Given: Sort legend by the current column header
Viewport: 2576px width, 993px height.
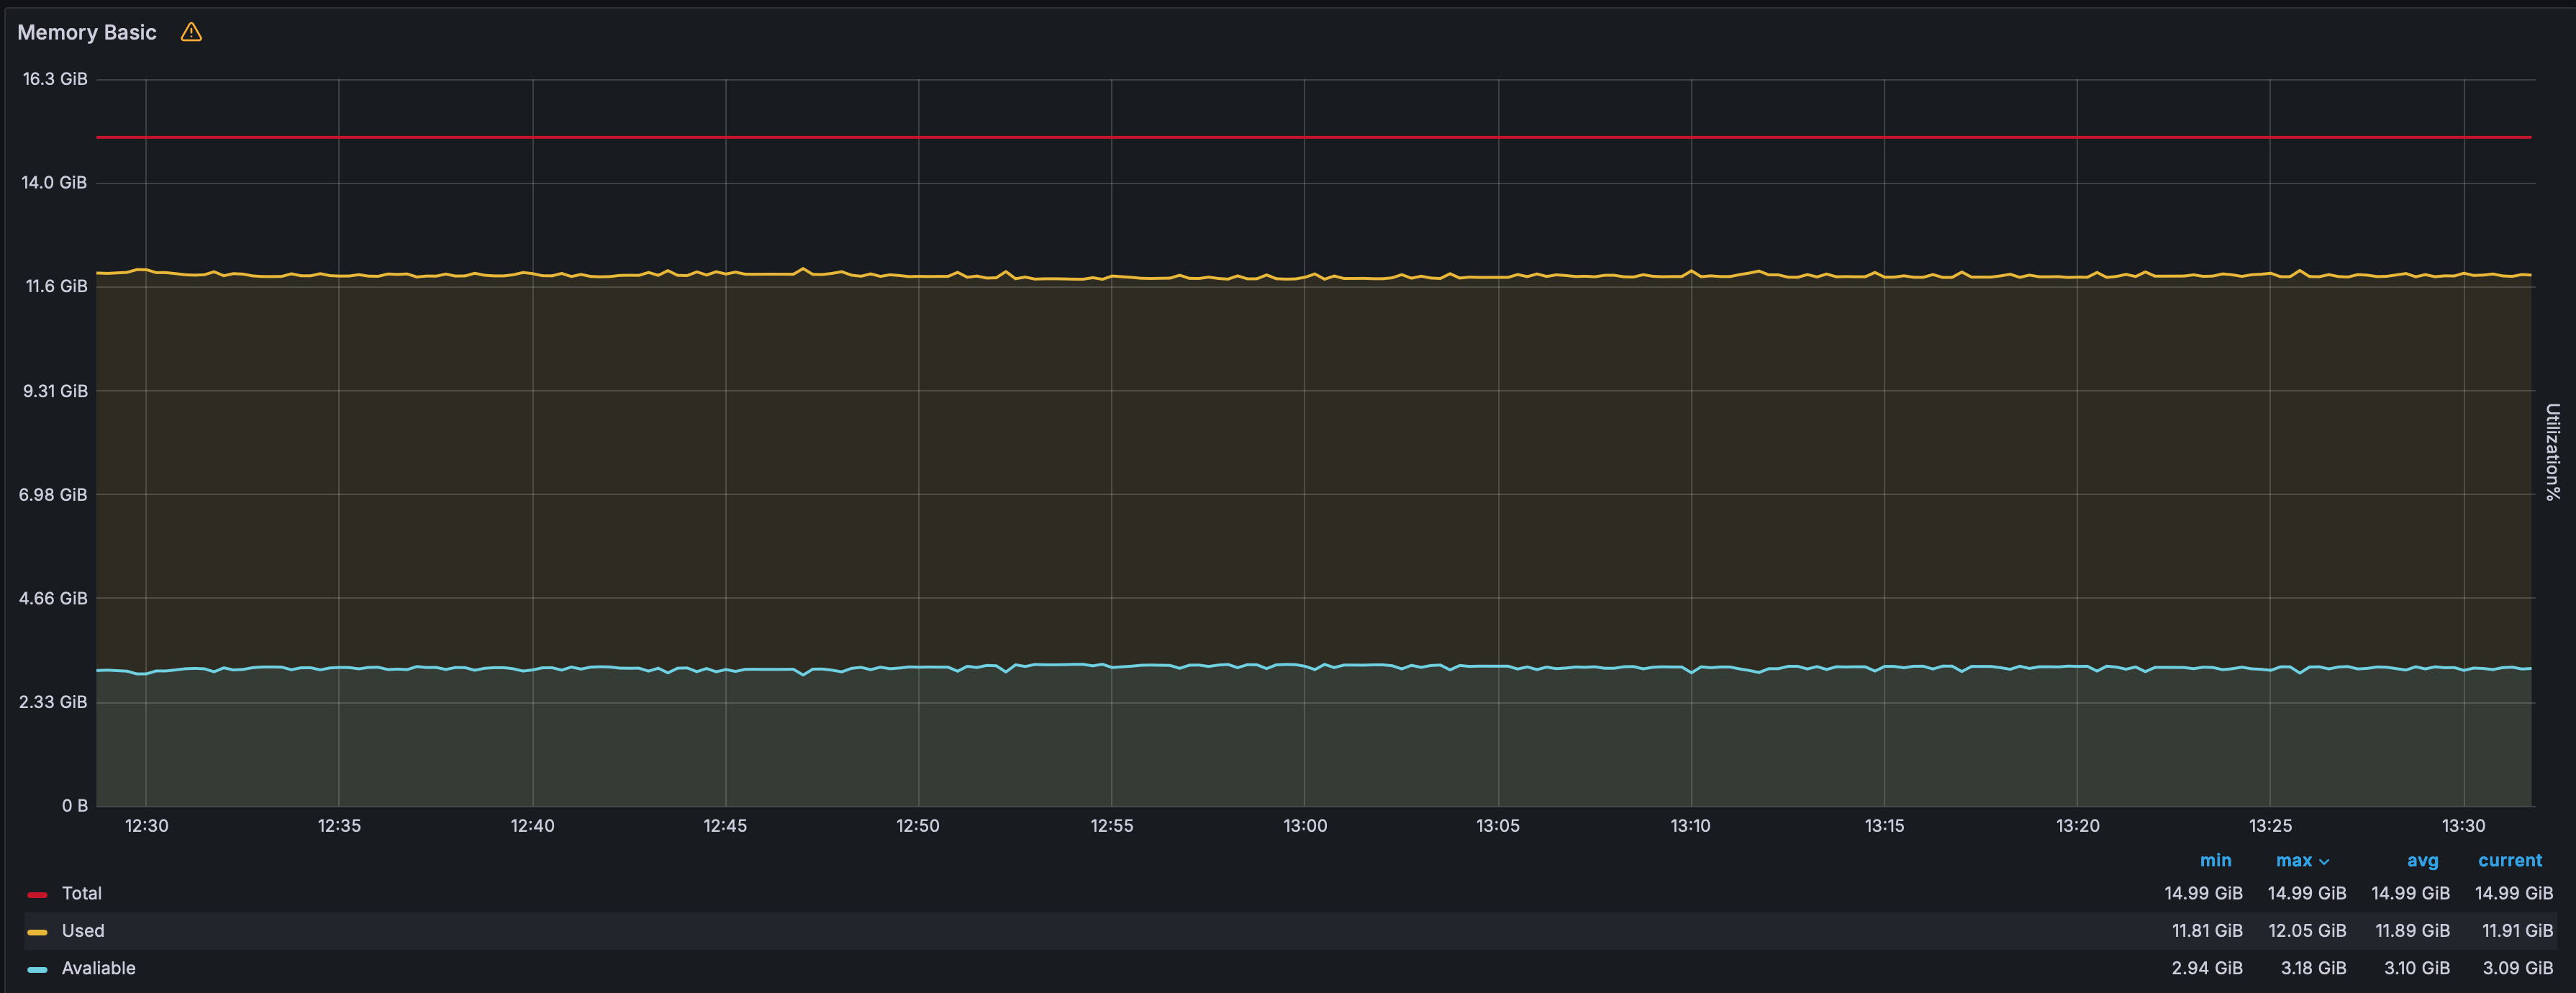Looking at the screenshot, I should 2510,860.
